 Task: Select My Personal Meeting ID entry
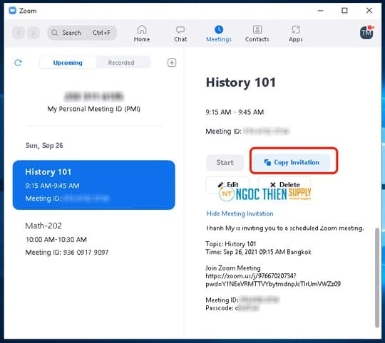[94, 102]
